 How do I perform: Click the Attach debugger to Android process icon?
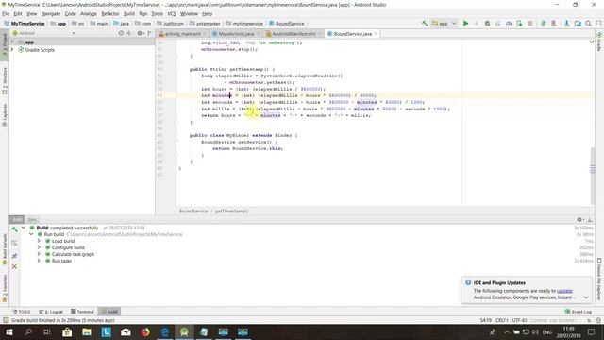(x=519, y=24)
